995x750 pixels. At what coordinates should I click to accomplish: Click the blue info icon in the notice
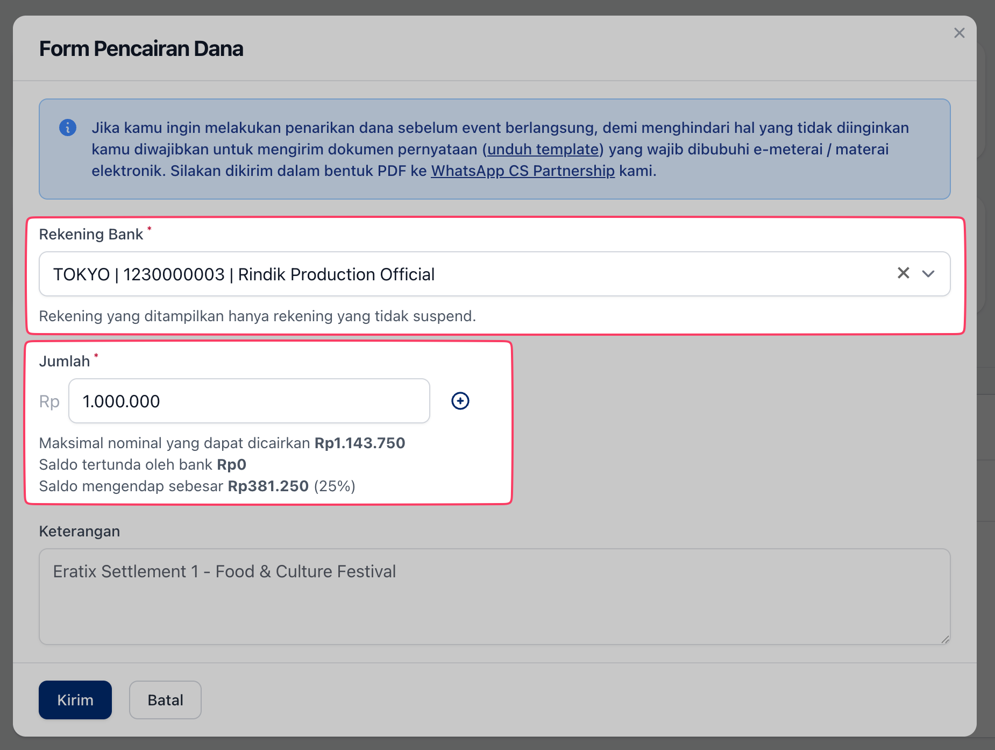[68, 128]
